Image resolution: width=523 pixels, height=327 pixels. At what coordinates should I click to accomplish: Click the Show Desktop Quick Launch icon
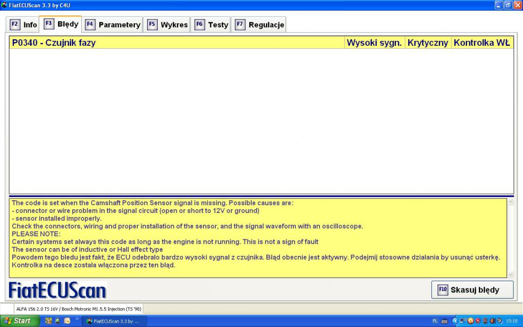click(57, 321)
